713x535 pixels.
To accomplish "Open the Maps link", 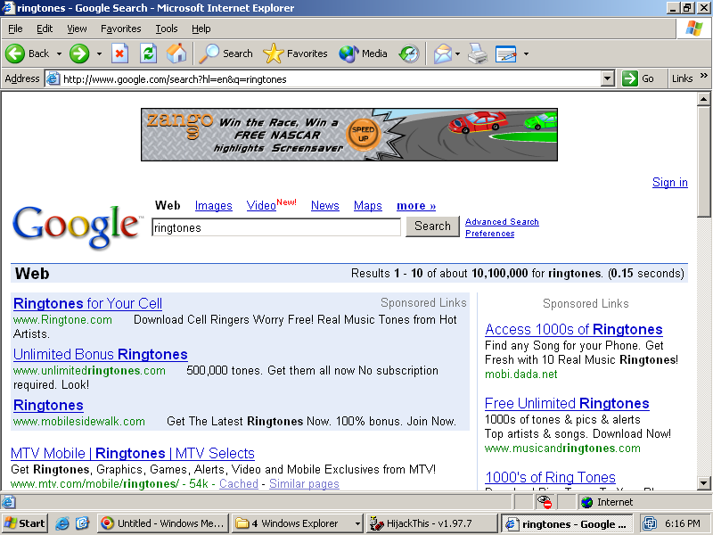I will (368, 206).
